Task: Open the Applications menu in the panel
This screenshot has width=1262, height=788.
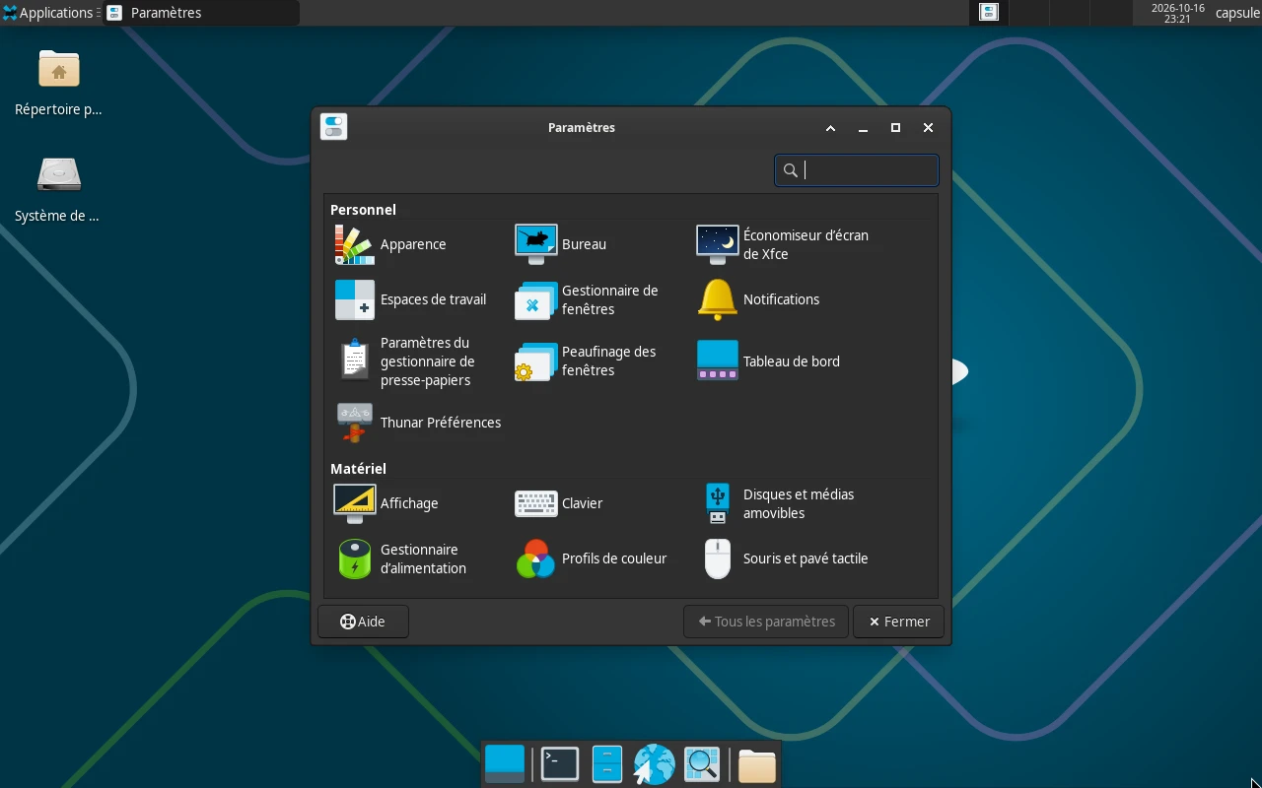Action: click(48, 13)
